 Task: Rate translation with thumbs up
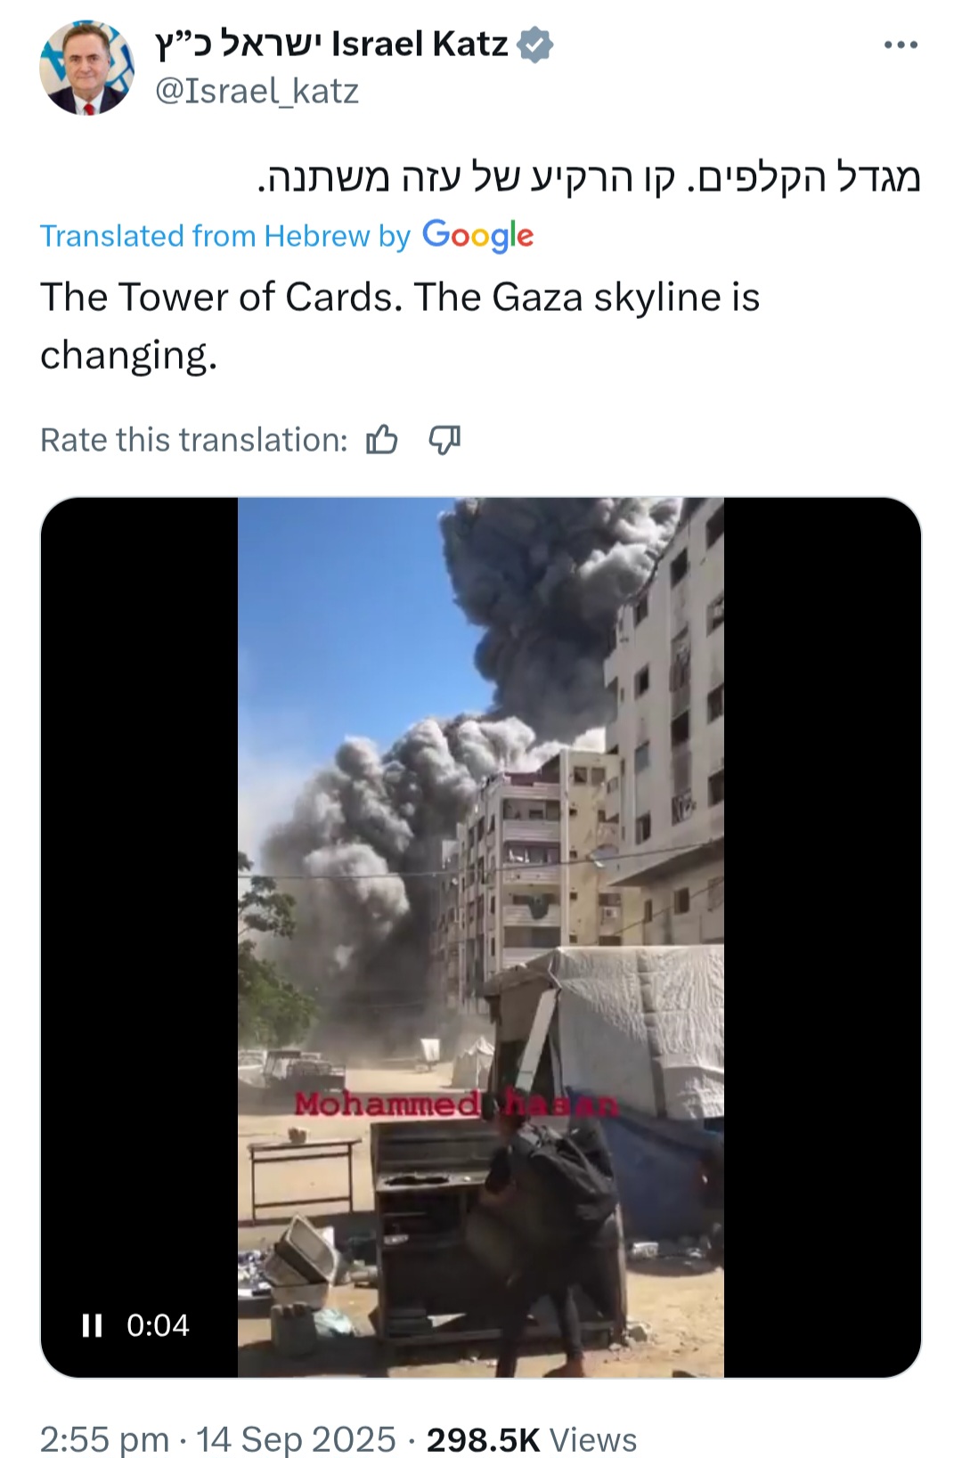click(x=382, y=439)
